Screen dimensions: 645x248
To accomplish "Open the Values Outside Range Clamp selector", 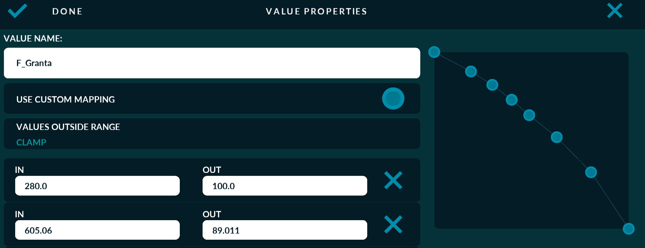I will [x=31, y=142].
